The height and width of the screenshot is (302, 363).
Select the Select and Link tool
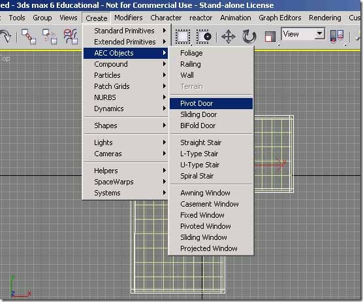29,37
